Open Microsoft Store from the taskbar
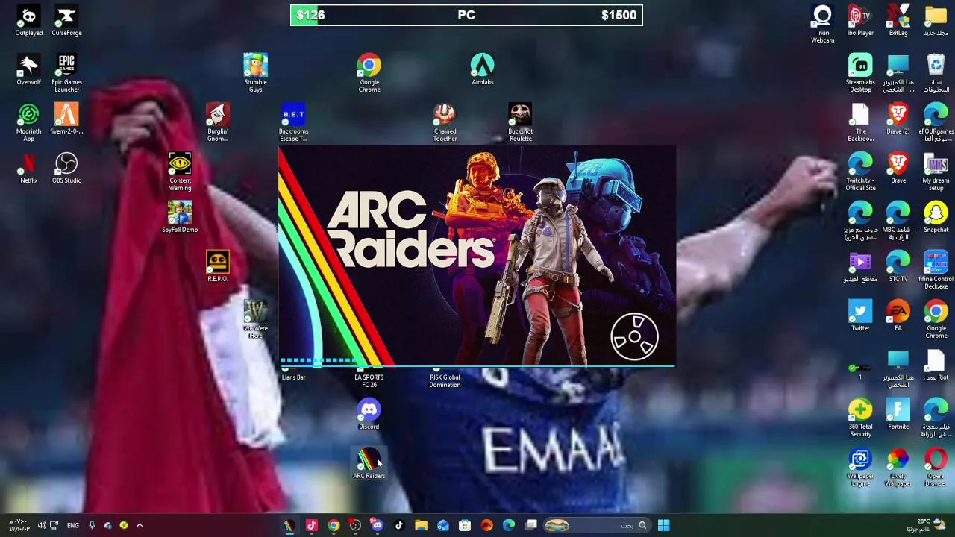The image size is (955, 537). [x=465, y=525]
